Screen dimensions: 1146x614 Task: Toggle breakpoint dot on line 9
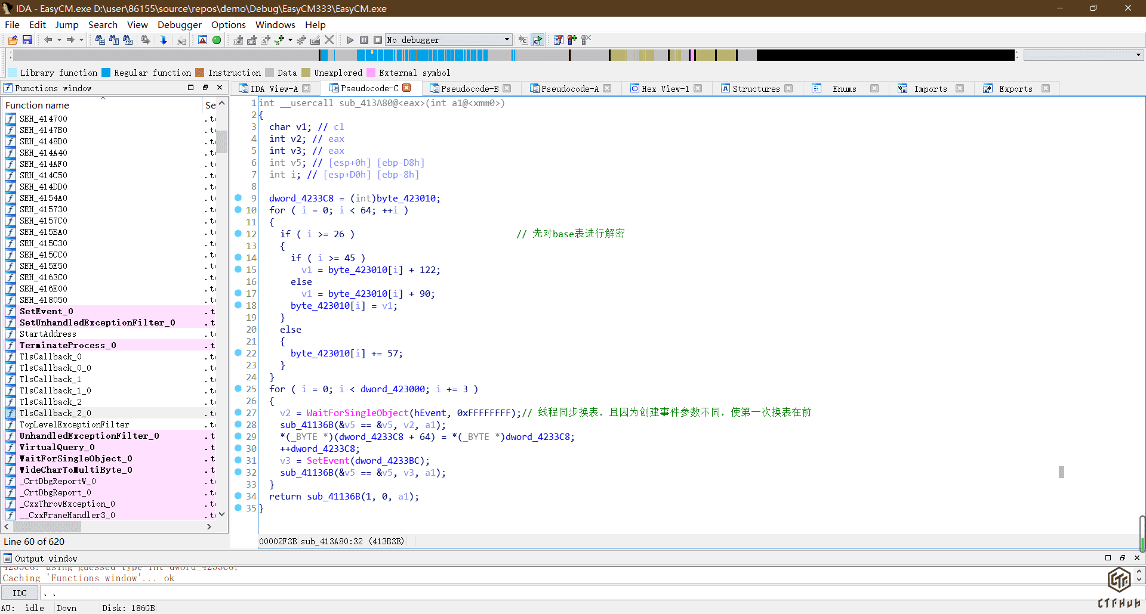coord(238,198)
